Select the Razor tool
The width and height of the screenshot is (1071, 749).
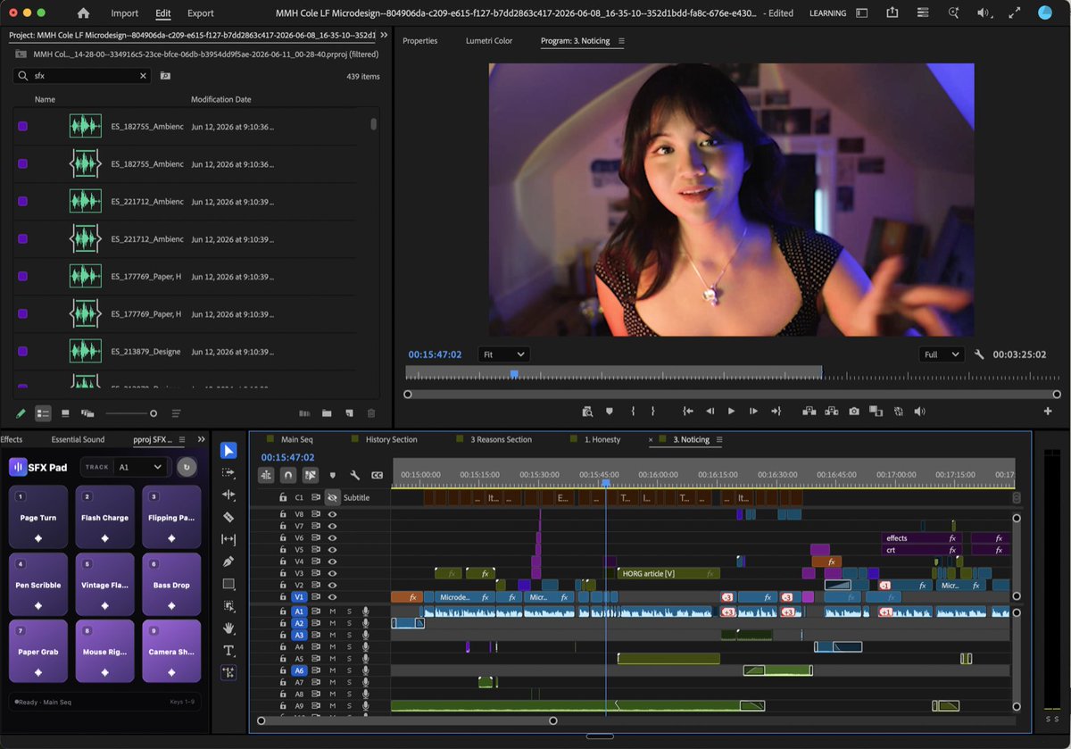tap(228, 517)
